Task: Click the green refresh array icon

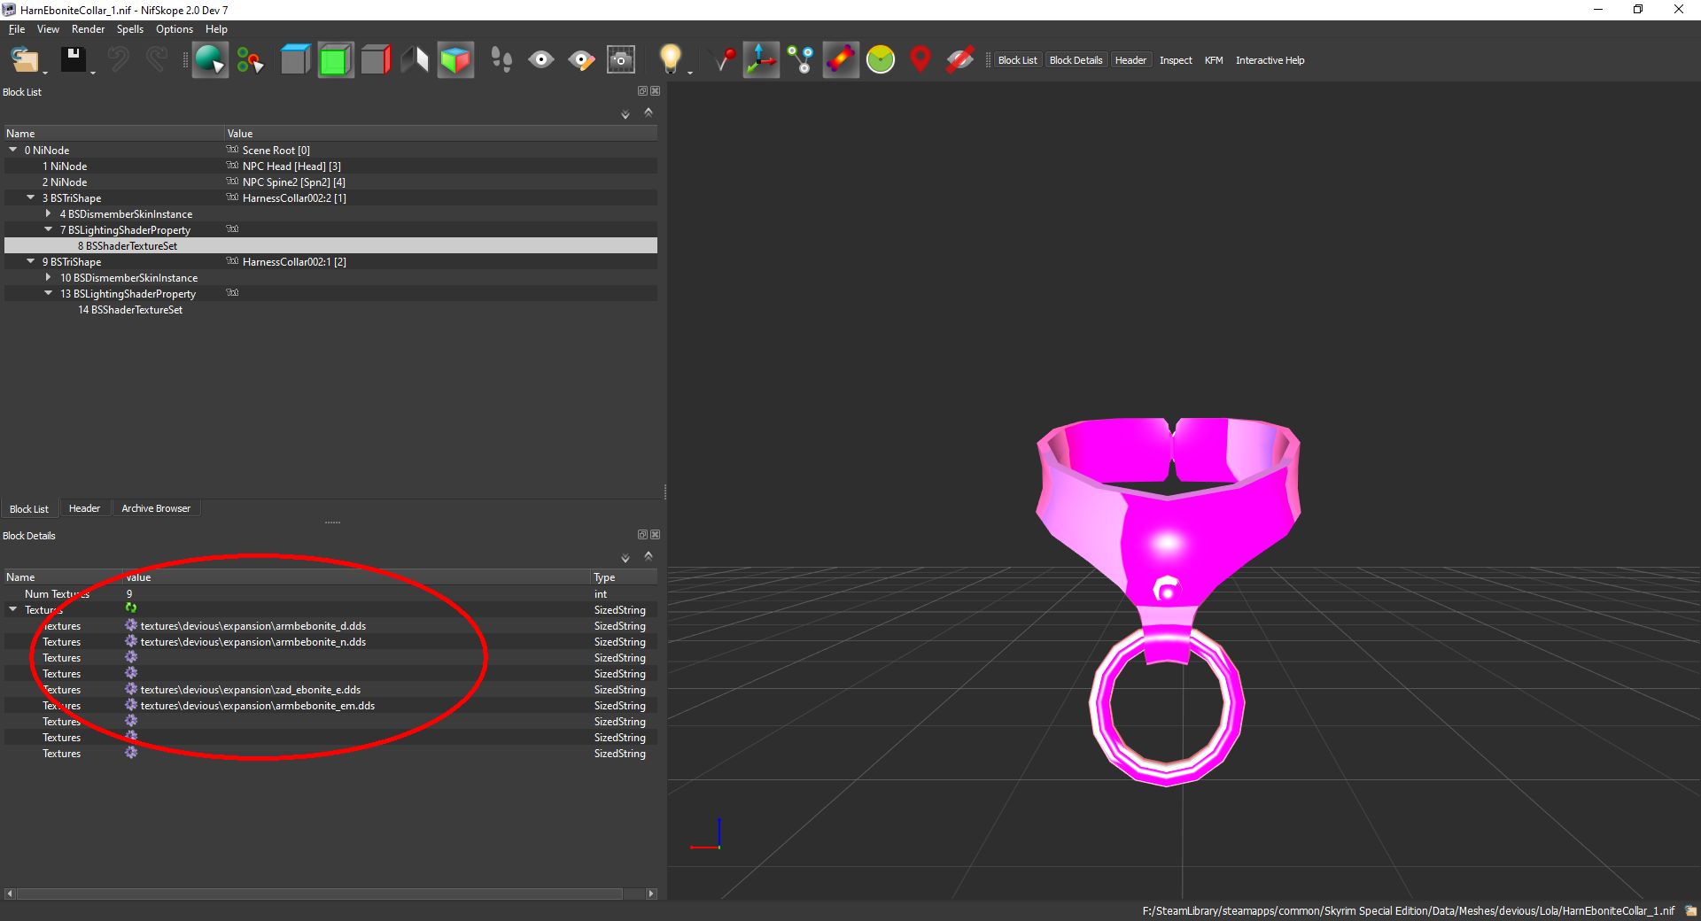Action: coord(131,608)
